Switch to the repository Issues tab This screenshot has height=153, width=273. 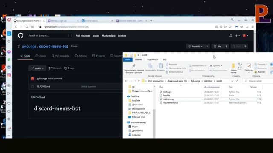coord(41,56)
